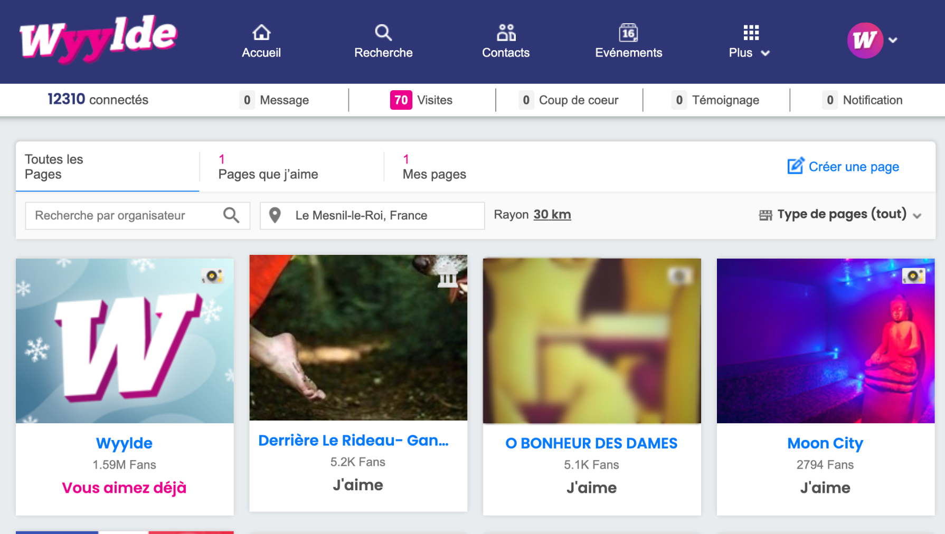The image size is (945, 534).
Task: Like the Moon City page
Action: pyautogui.click(x=825, y=488)
